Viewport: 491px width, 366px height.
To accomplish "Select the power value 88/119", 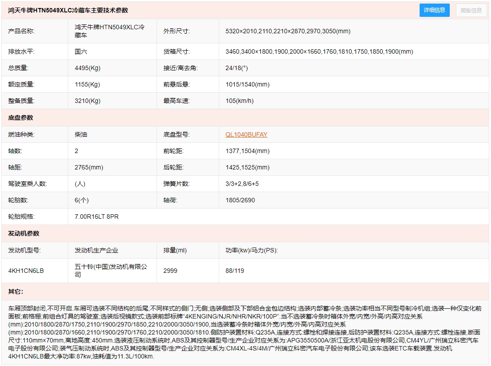I will pos(235,271).
